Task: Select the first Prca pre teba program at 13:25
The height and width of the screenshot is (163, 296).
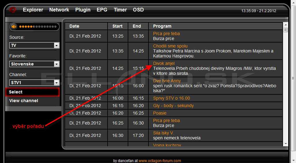Action: [x=166, y=34]
